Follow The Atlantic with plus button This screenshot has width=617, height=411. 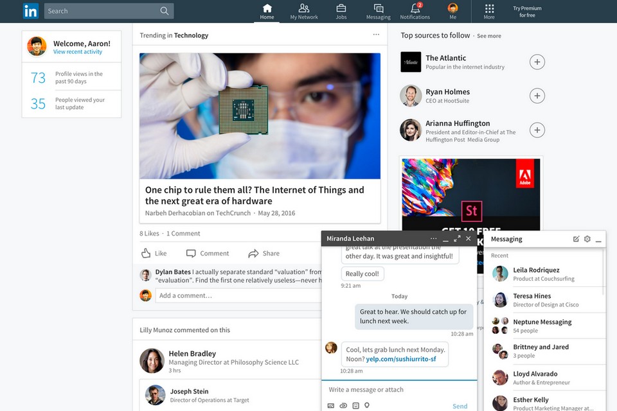click(537, 62)
